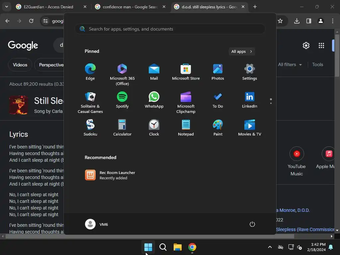Open Paint

pyautogui.click(x=218, y=128)
